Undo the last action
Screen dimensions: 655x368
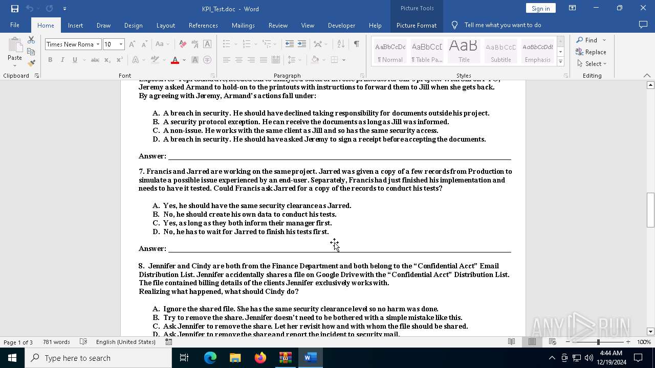click(30, 9)
